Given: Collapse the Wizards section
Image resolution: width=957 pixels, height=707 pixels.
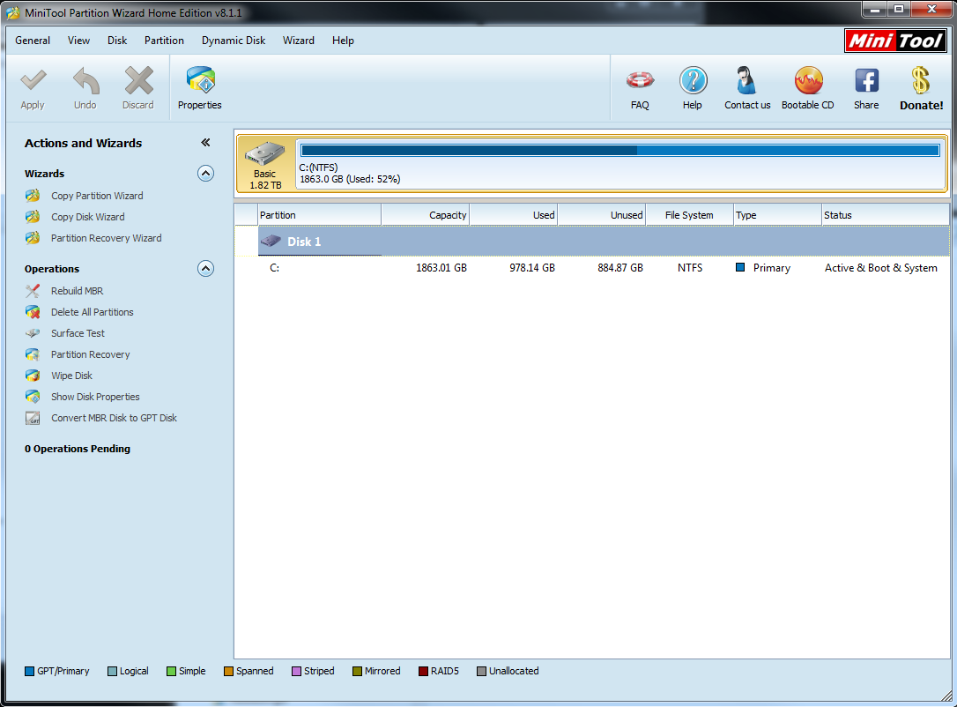Looking at the screenshot, I should point(205,174).
